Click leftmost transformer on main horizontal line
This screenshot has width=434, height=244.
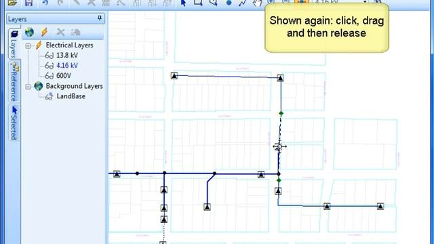click(117, 174)
